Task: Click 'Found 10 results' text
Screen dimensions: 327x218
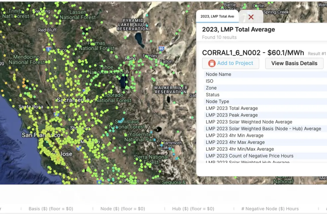Action: tap(219, 37)
